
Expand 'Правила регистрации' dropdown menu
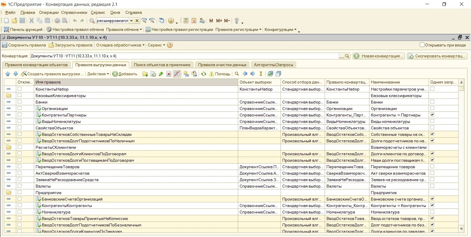[238, 29]
